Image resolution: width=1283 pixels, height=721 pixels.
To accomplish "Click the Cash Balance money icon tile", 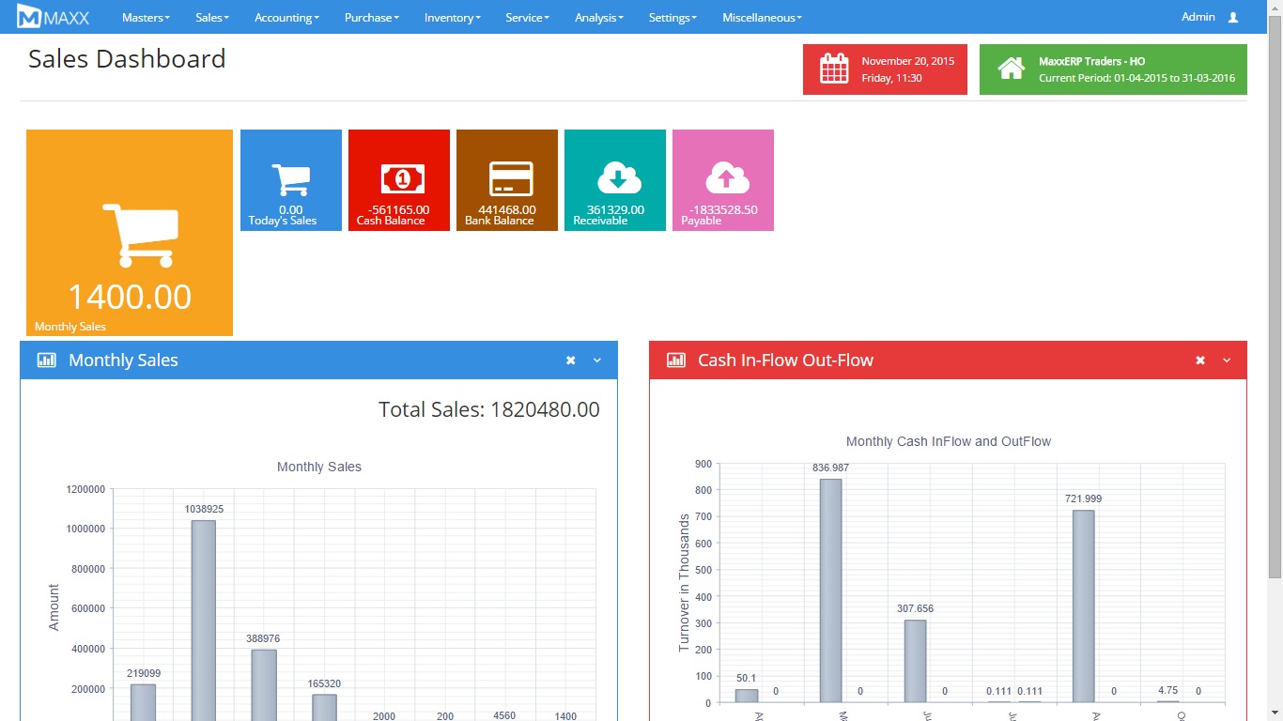I will pos(399,180).
